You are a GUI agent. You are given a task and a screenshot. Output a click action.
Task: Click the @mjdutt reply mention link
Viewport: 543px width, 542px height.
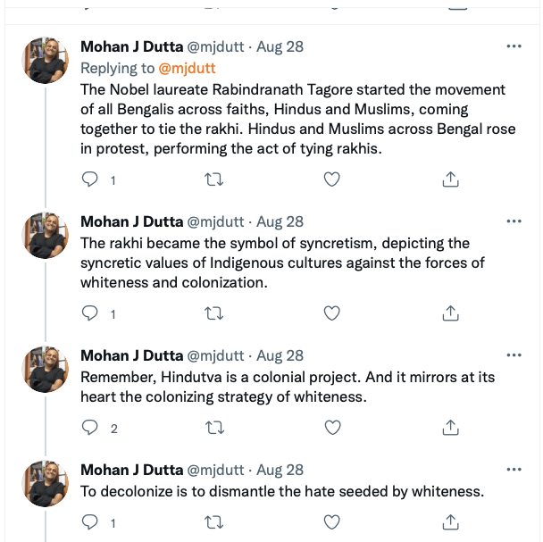pyautogui.click(x=187, y=68)
